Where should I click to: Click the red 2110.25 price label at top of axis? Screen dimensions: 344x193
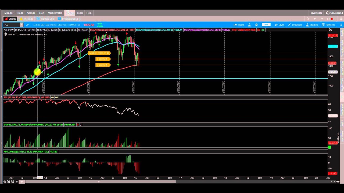(333, 35)
